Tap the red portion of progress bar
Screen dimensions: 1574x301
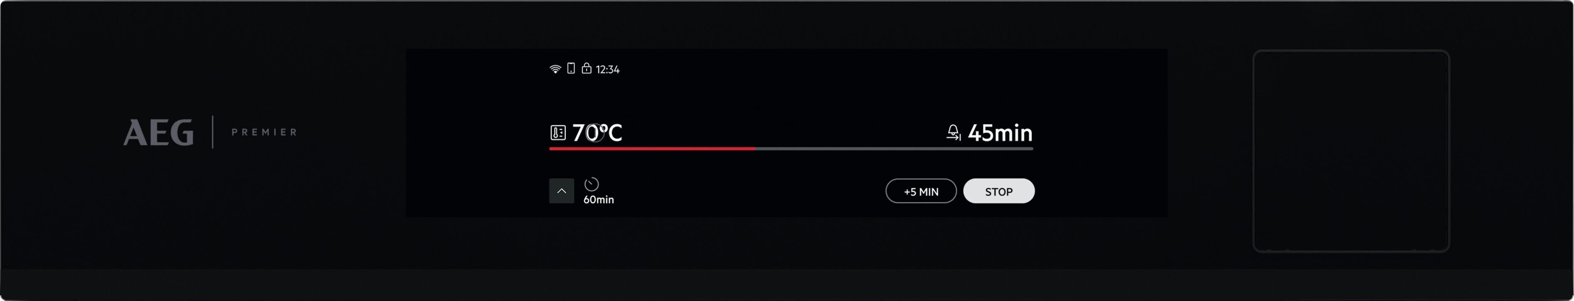[x=652, y=148]
